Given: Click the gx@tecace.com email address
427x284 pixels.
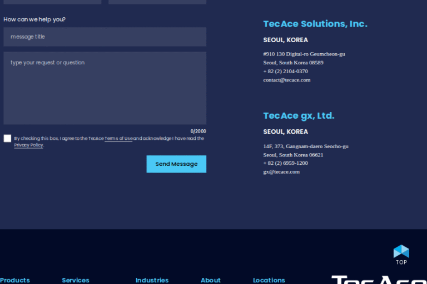Looking at the screenshot, I should point(281,172).
